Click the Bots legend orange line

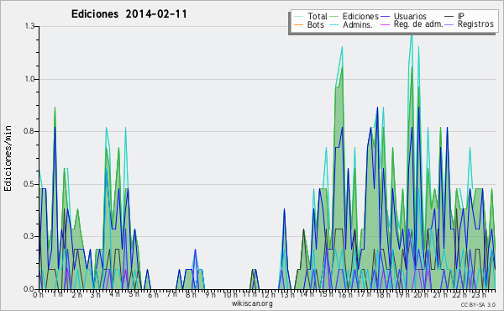[298, 24]
